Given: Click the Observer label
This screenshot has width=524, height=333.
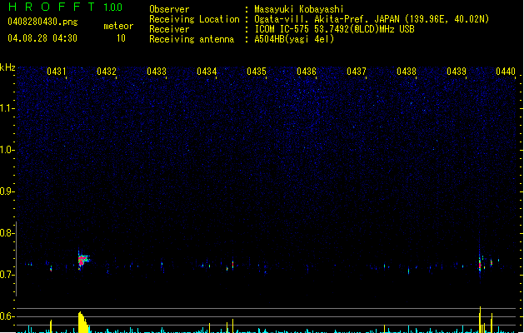Looking at the screenshot, I should [x=169, y=9].
